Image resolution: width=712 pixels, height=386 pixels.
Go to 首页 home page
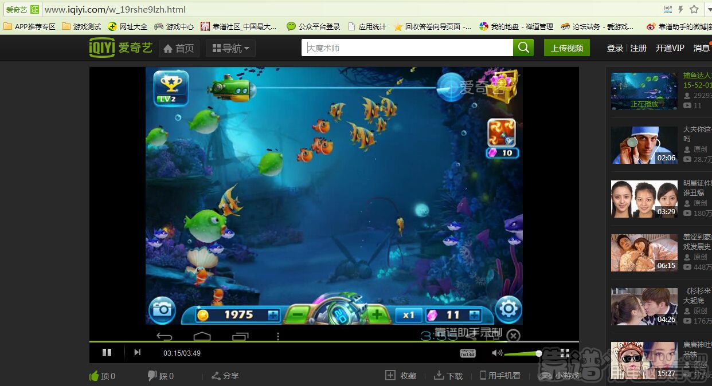point(179,48)
